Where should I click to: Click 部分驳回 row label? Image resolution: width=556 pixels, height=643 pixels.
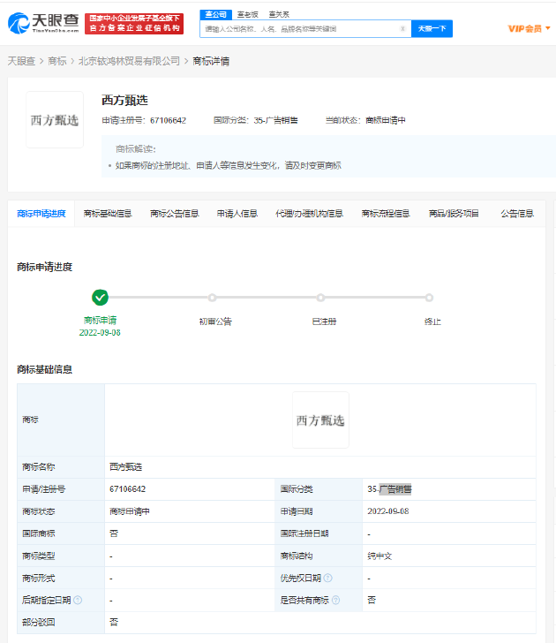(x=39, y=622)
